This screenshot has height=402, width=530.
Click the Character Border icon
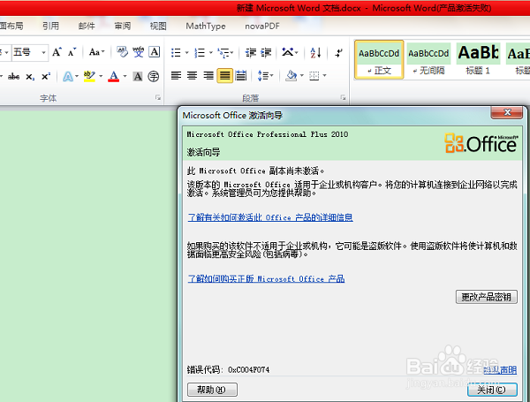point(155,52)
